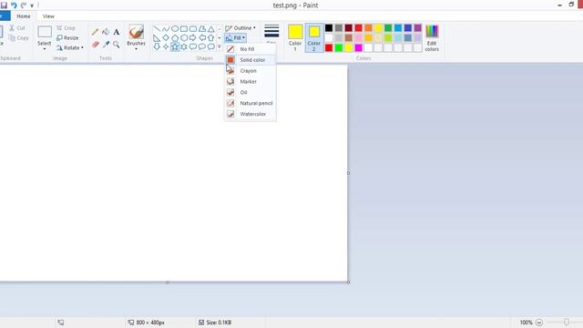Activate the Color 1 foreground selector
The image size is (583, 328).
(295, 37)
